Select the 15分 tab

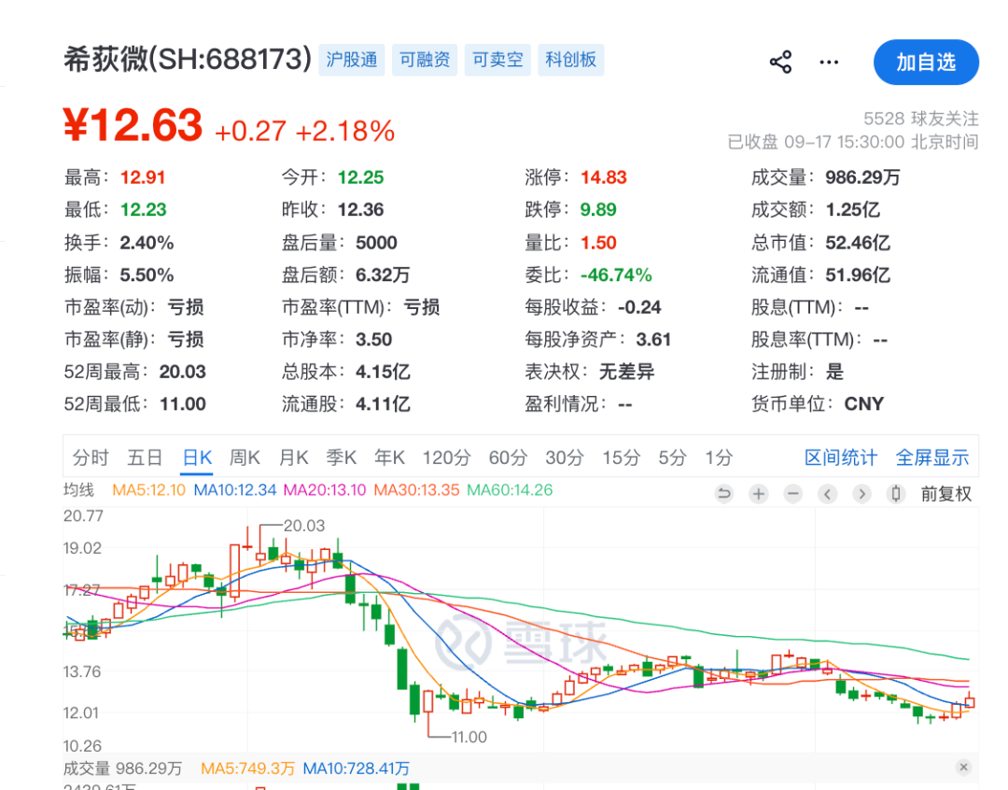(x=621, y=458)
